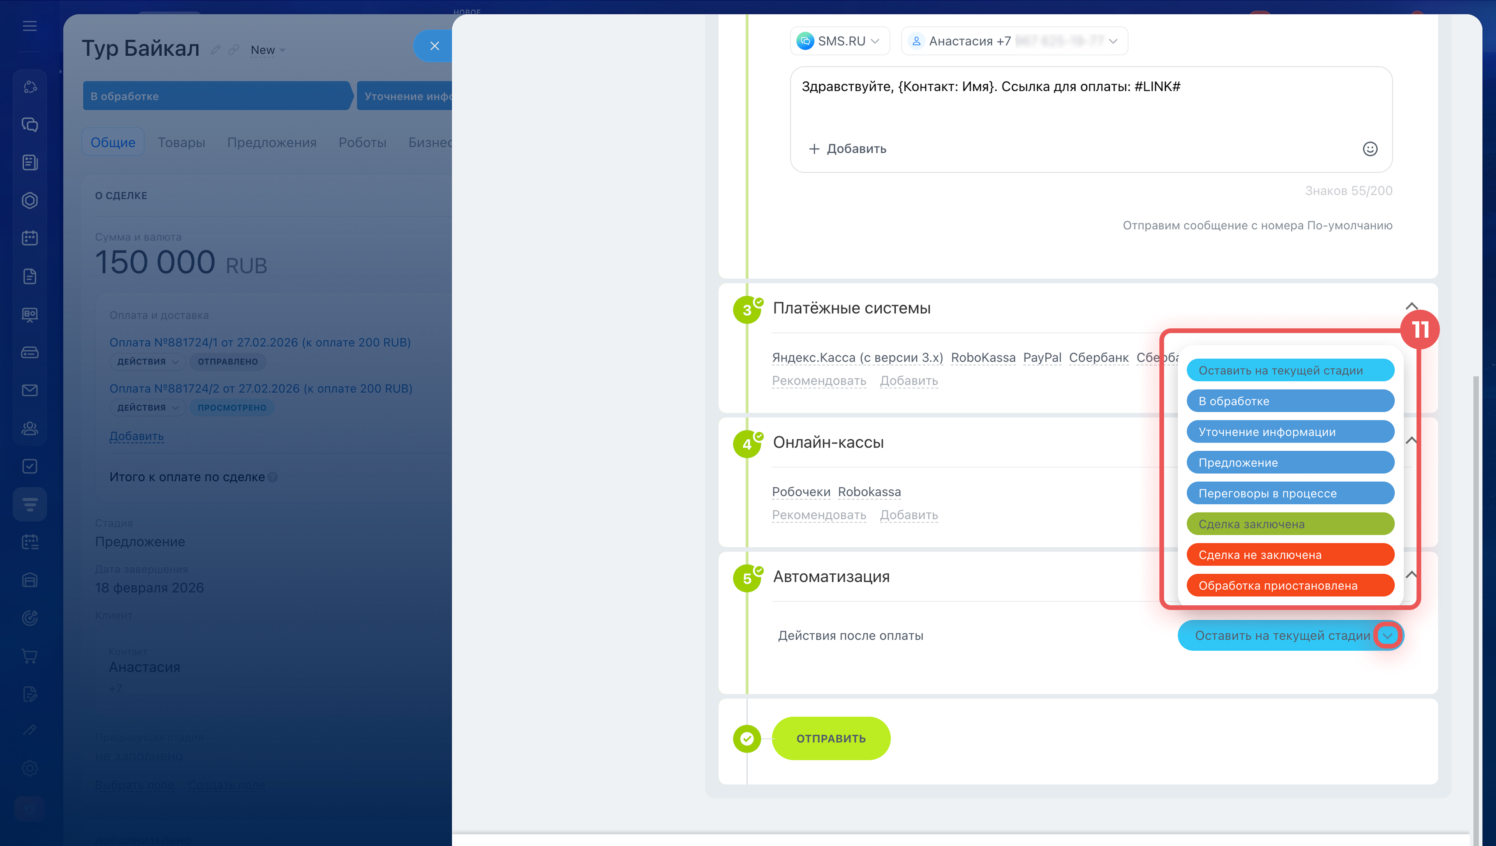Click Добавить link under Онлайн-кассы
The height and width of the screenshot is (846, 1496).
coord(909,515)
